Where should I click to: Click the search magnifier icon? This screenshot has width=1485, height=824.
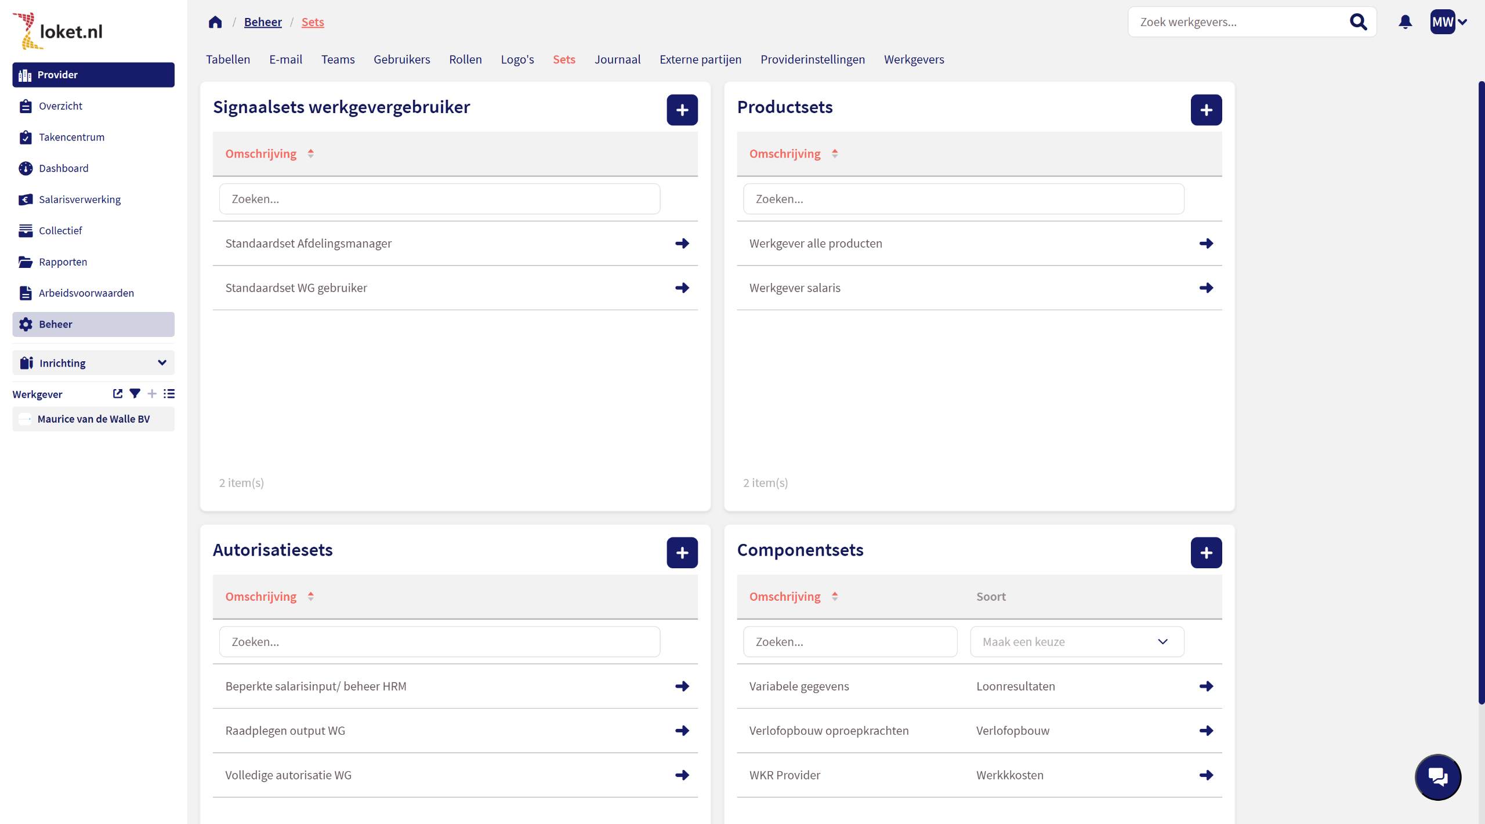pyautogui.click(x=1358, y=22)
